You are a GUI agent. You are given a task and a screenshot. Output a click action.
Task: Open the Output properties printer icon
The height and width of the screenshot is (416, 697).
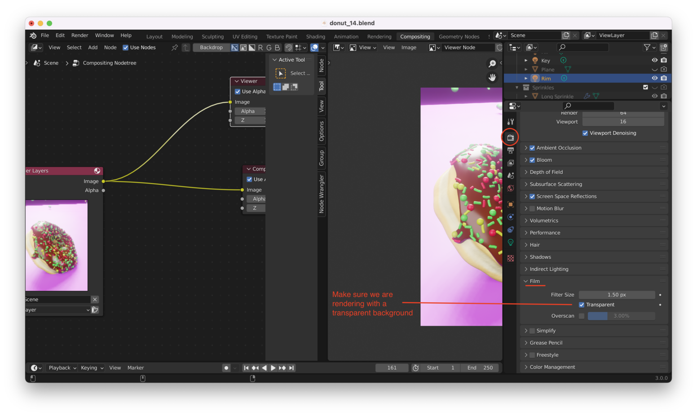[x=510, y=150]
